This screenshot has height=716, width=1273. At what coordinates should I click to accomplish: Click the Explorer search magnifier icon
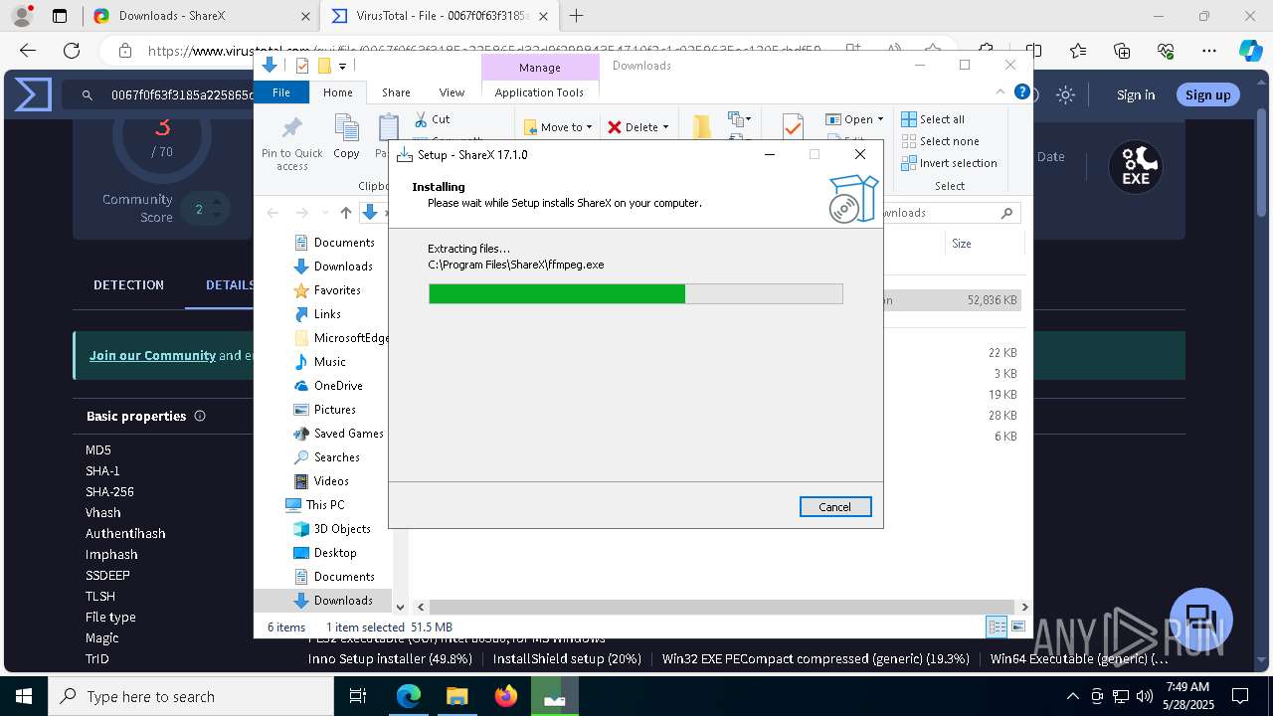point(1006,212)
